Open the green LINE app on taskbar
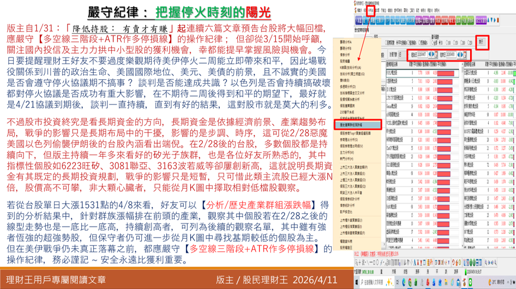Screen dimensions: 516x289 click(470, 282)
